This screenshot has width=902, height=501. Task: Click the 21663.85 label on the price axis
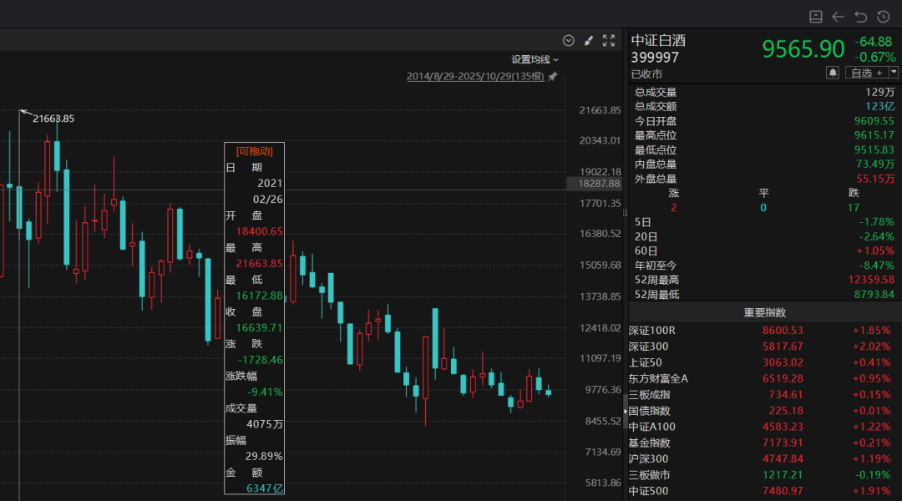point(600,110)
